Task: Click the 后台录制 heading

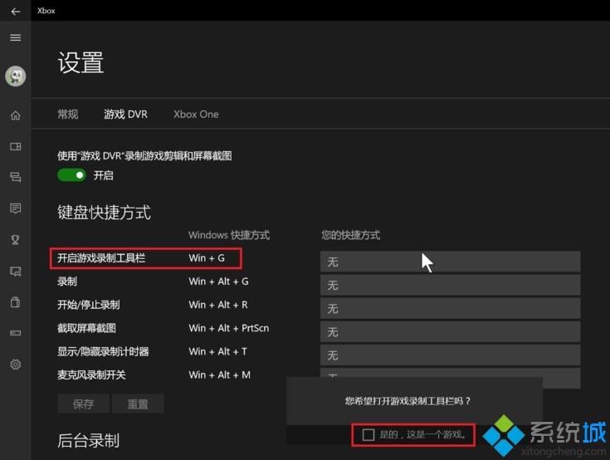Action: (88, 441)
